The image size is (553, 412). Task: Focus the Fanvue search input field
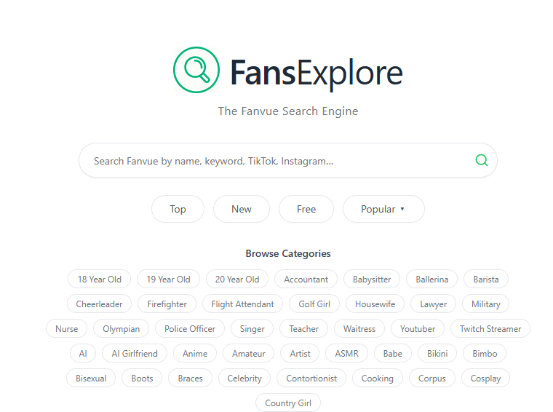click(x=276, y=161)
